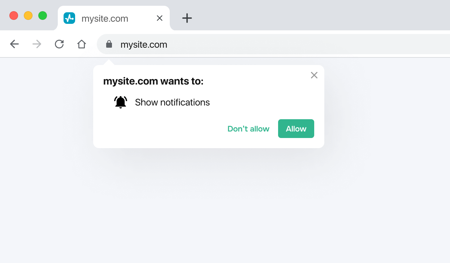The image size is (450, 263).
Task: Click the blue favicon on the tab
Action: coord(69,18)
